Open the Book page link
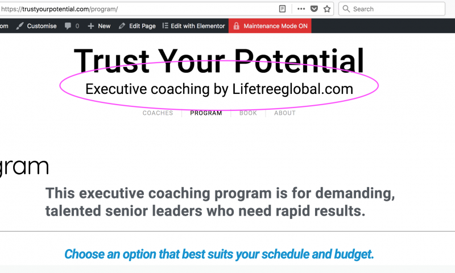The image size is (455, 273). coord(248,113)
